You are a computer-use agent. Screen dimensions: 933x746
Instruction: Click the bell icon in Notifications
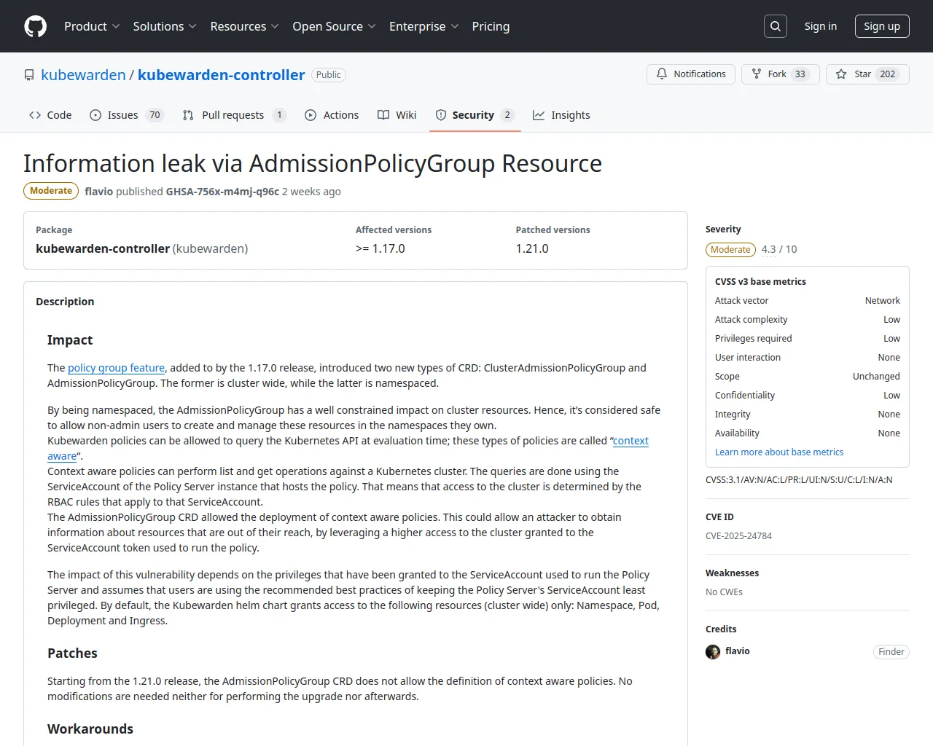tap(662, 74)
